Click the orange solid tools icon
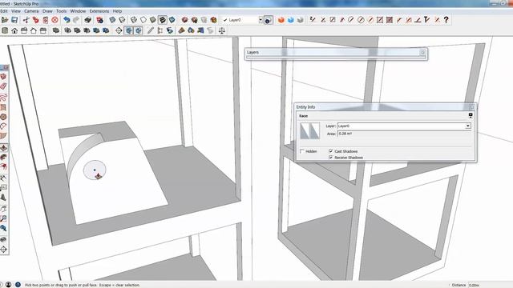The width and height of the screenshot is (513, 288). pyautogui.click(x=281, y=20)
